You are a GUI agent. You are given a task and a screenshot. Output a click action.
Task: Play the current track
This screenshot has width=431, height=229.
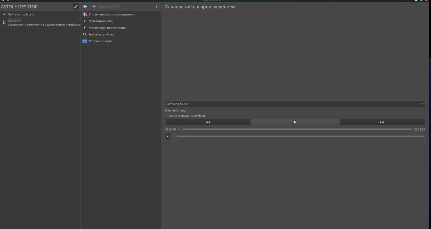coord(295,122)
